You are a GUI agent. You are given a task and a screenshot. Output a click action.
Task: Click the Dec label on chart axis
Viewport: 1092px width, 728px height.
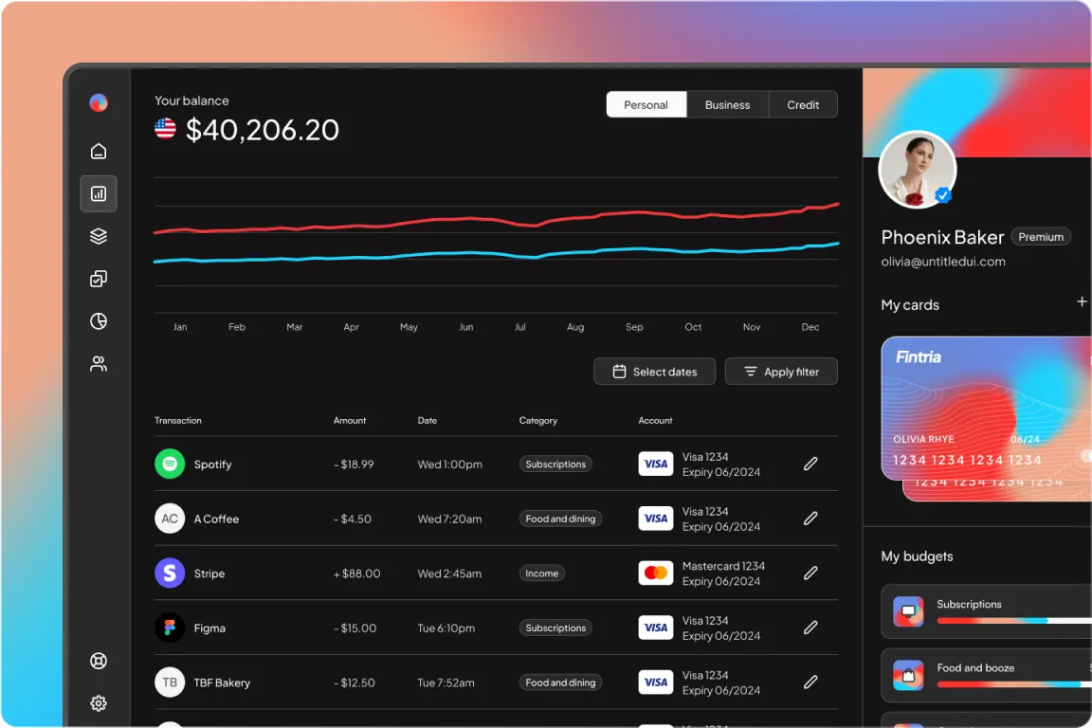[x=810, y=327]
